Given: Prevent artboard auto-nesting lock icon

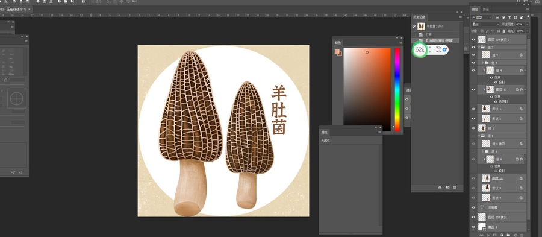Looking at the screenshot, I should 498,31.
